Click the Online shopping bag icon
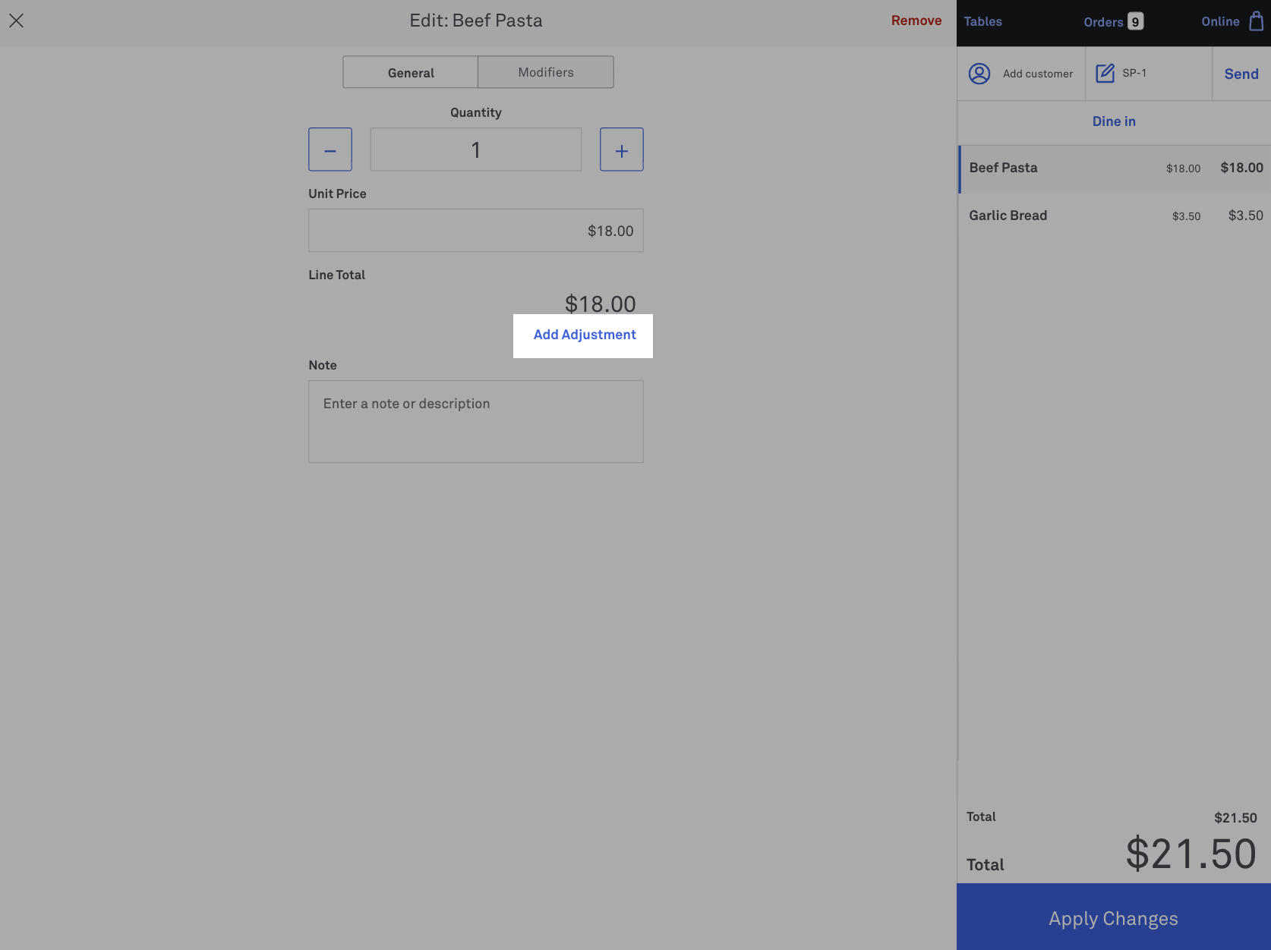The height and width of the screenshot is (950, 1271). (x=1257, y=21)
